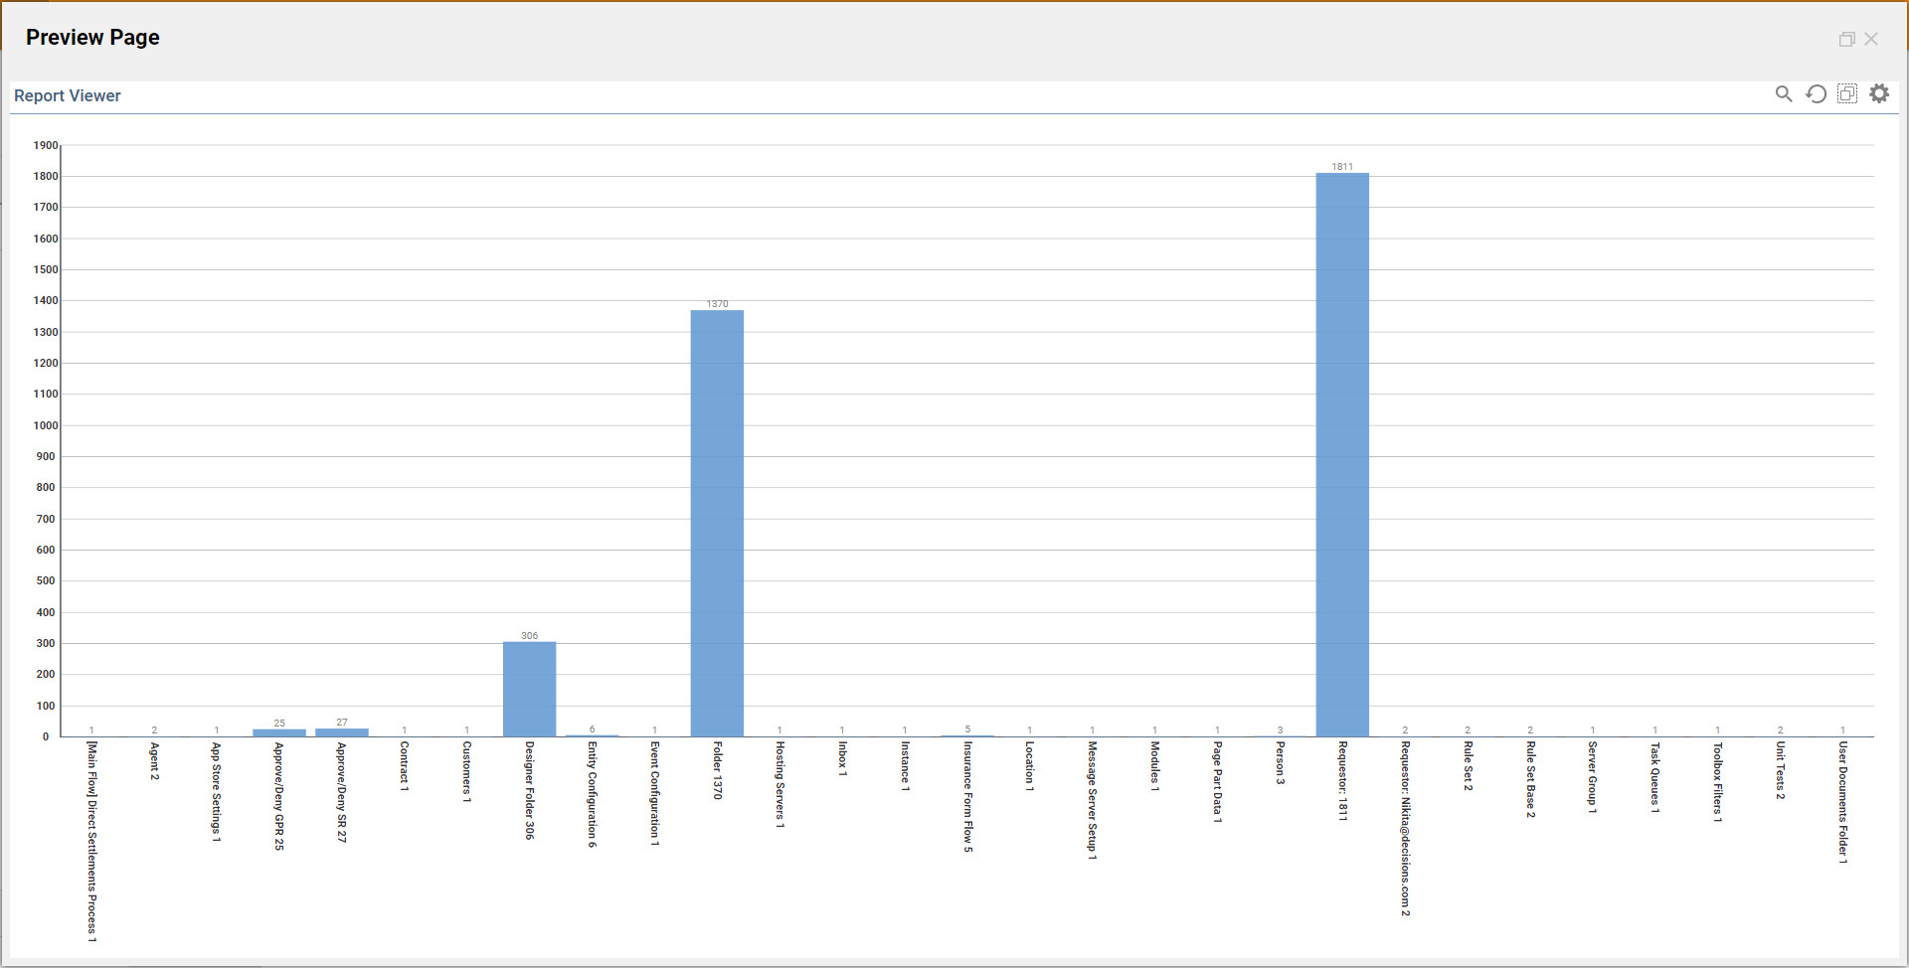Click axis label 'Hosting Servers 1'
The height and width of the screenshot is (968, 1909).
[x=781, y=785]
